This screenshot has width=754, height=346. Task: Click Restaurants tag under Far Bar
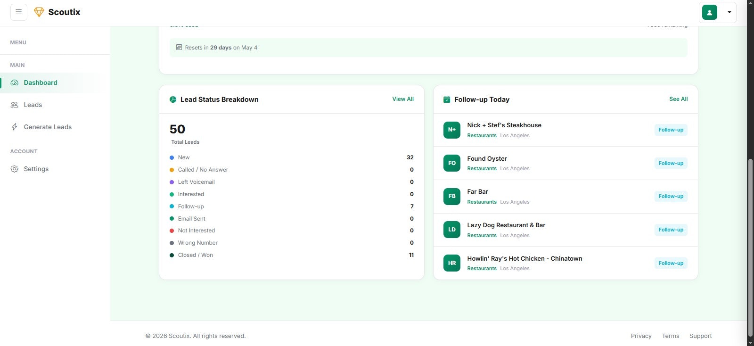click(x=482, y=202)
